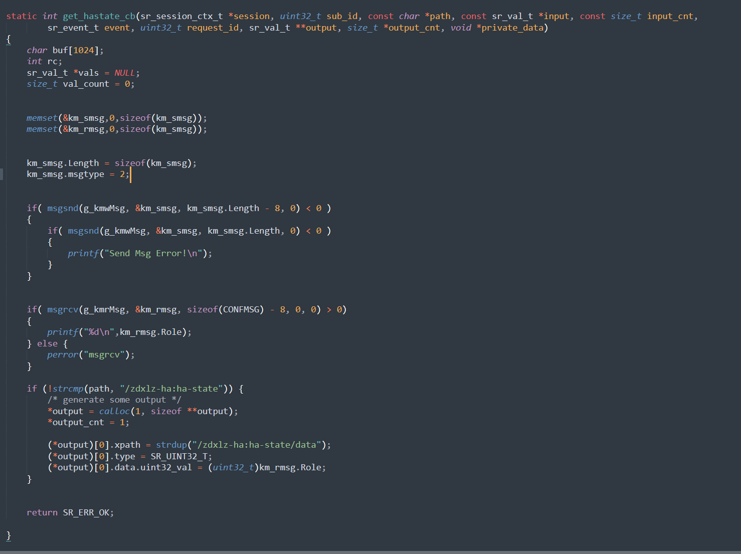Click the get_hastate_cb function name
Viewport: 741px width, 554px height.
pyautogui.click(x=98, y=16)
